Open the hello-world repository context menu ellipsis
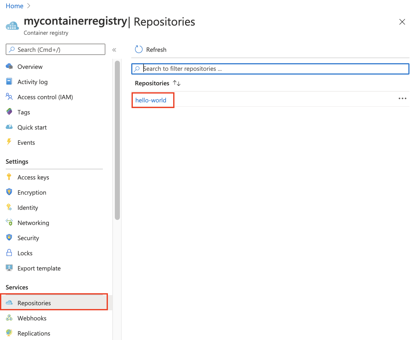The image size is (412, 340). 402,98
